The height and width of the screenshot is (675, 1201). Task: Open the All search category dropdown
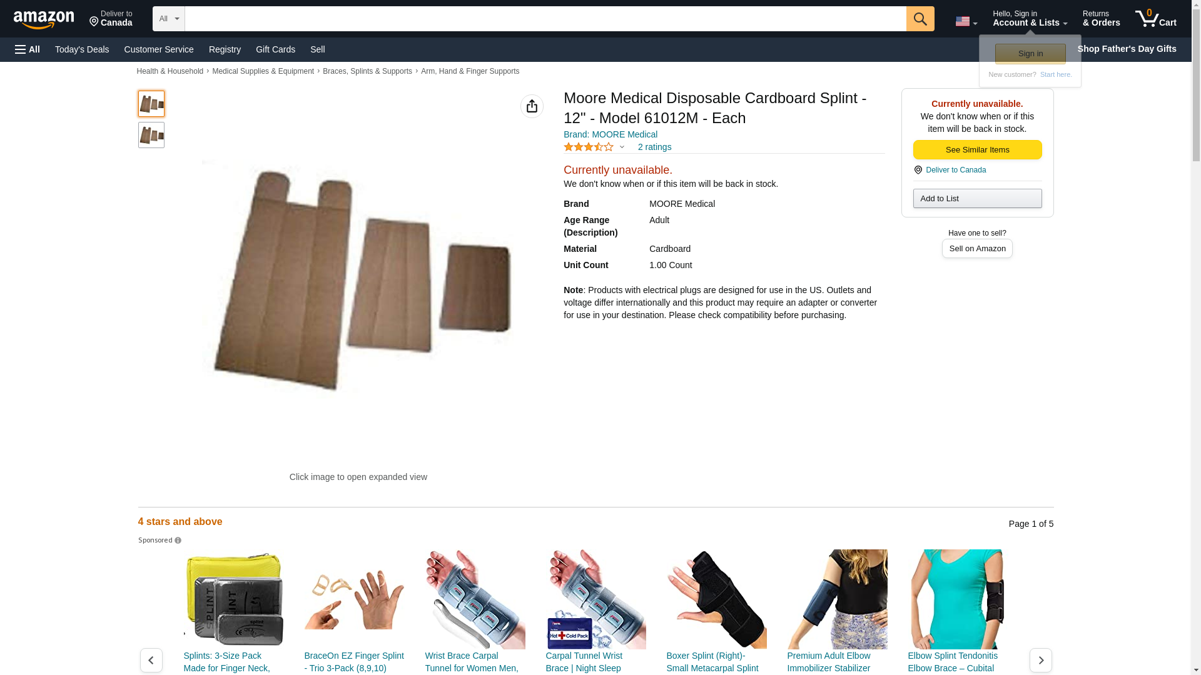pyautogui.click(x=169, y=19)
